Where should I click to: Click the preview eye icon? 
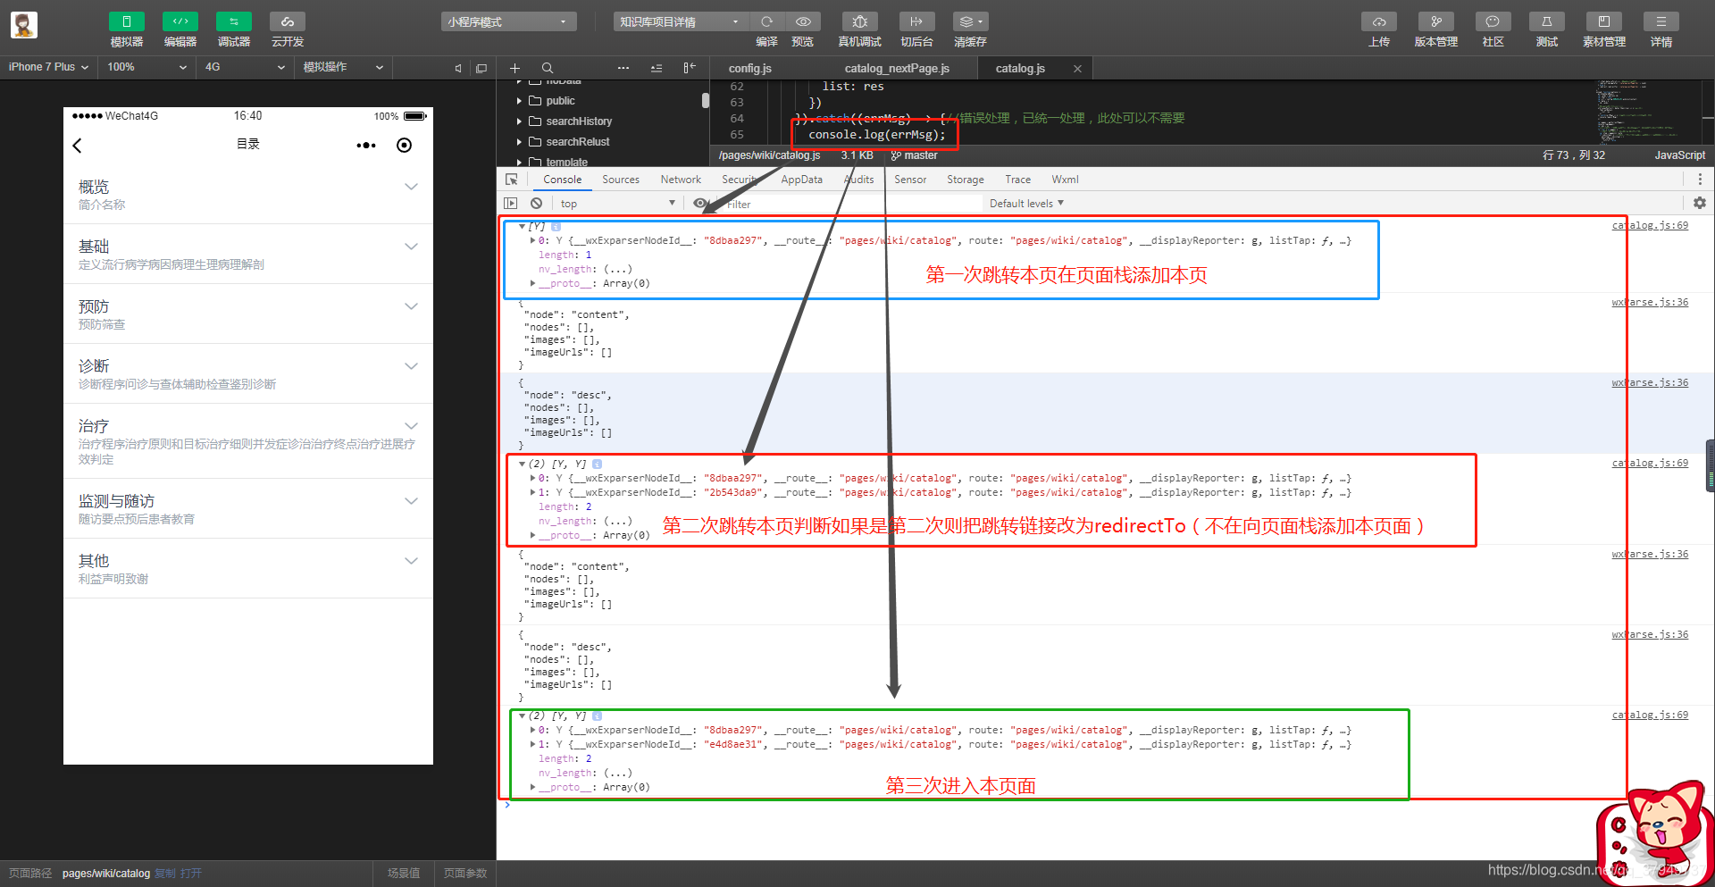click(803, 21)
